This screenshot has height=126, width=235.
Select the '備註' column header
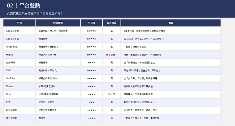pos(171,23)
